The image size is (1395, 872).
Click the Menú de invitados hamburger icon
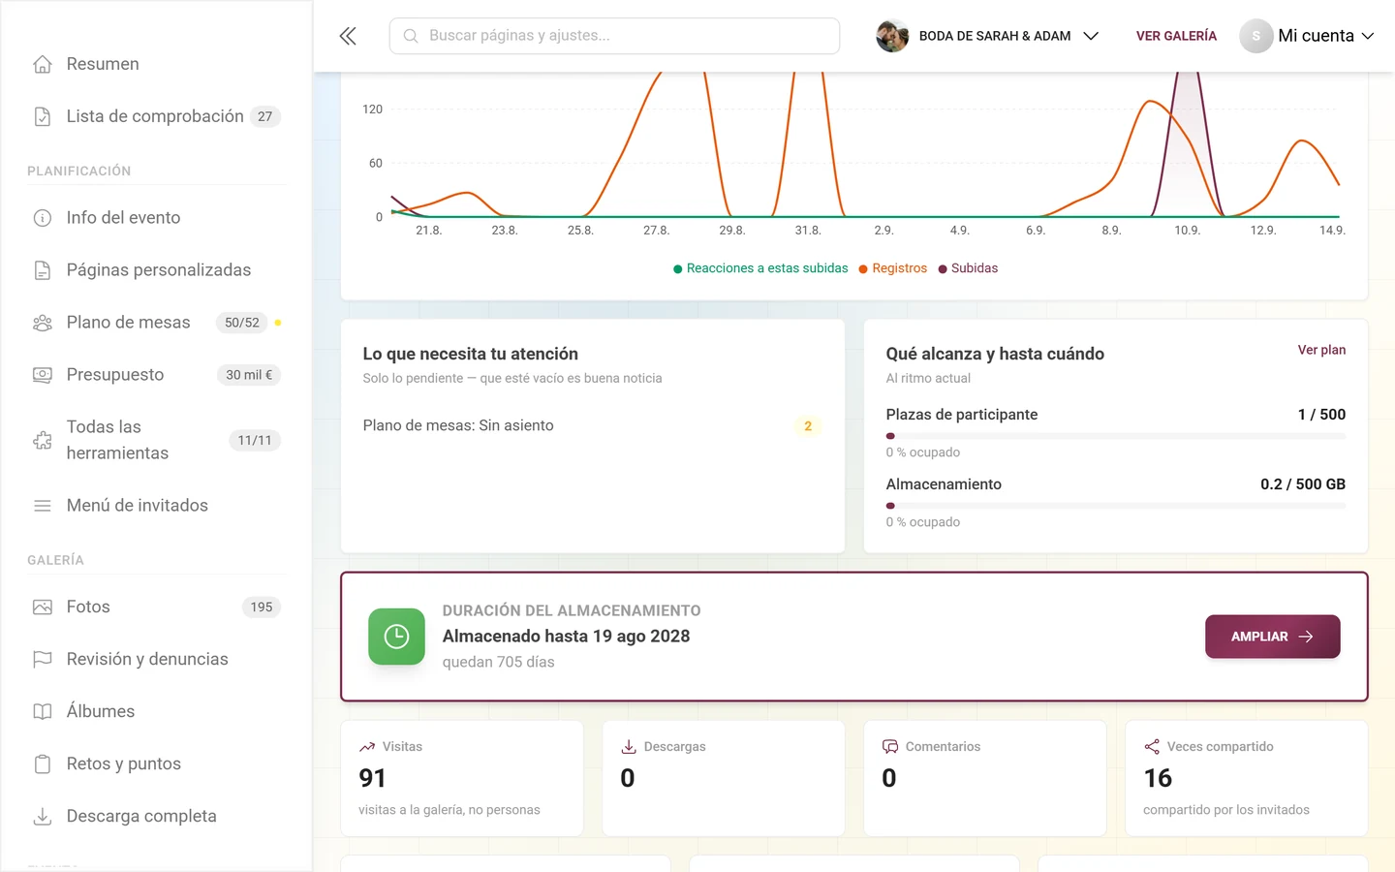pos(43,506)
